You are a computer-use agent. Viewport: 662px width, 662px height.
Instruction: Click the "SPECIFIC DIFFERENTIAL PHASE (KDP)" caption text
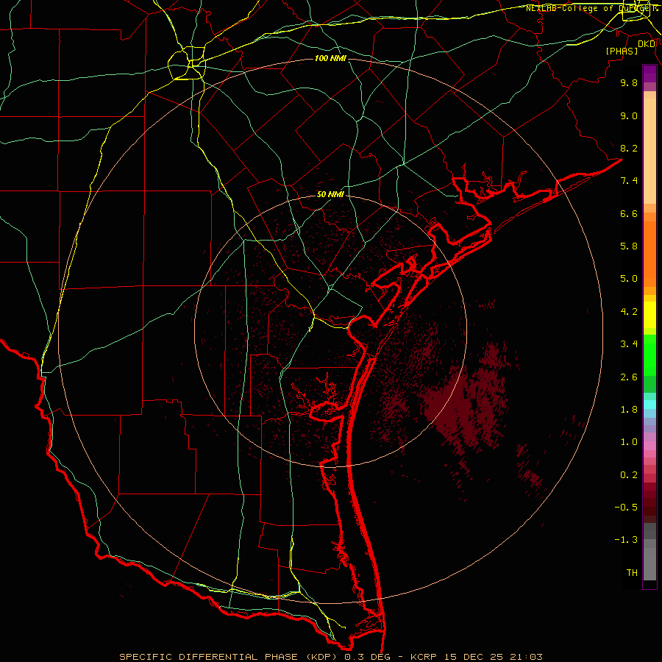point(229,657)
